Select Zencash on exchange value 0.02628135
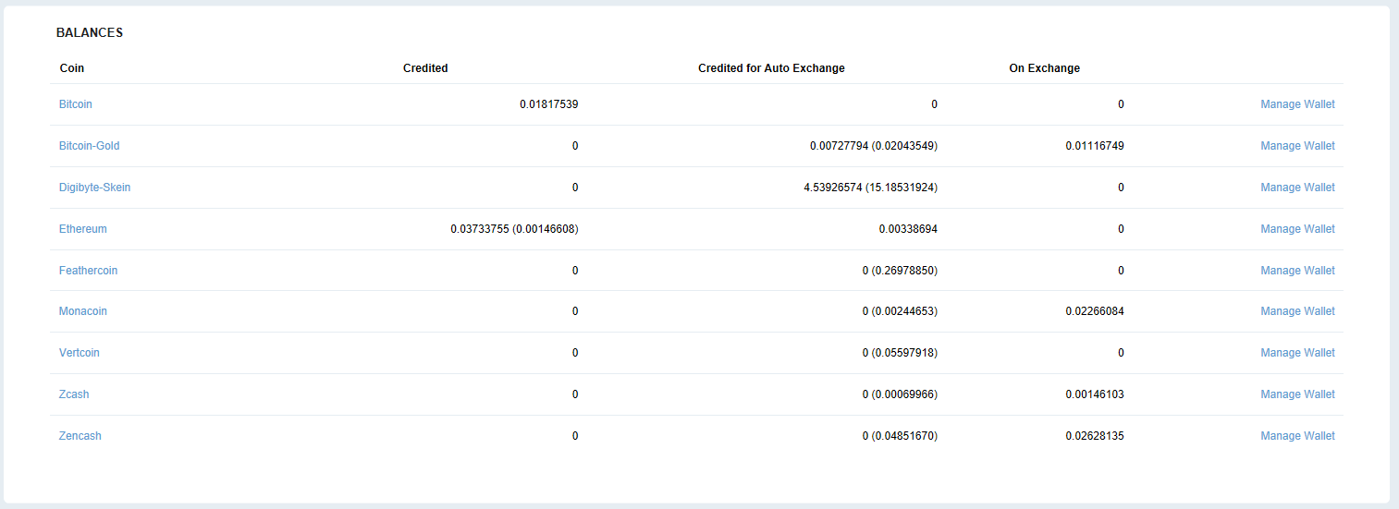 click(x=1095, y=436)
